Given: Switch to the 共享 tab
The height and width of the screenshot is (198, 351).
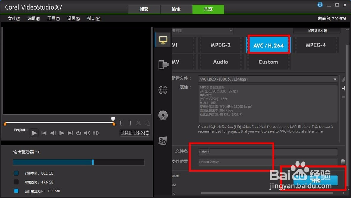Looking at the screenshot, I should click(208, 9).
